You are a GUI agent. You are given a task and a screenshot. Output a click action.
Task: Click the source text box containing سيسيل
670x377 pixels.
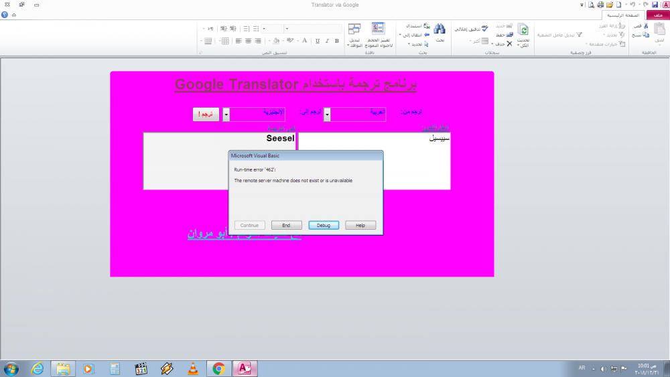(375, 161)
